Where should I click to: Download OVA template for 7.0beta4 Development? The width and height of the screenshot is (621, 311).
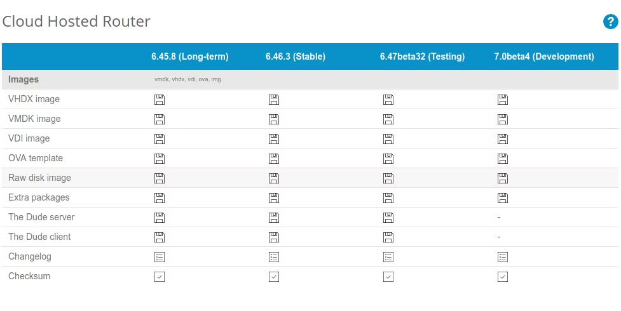(503, 159)
